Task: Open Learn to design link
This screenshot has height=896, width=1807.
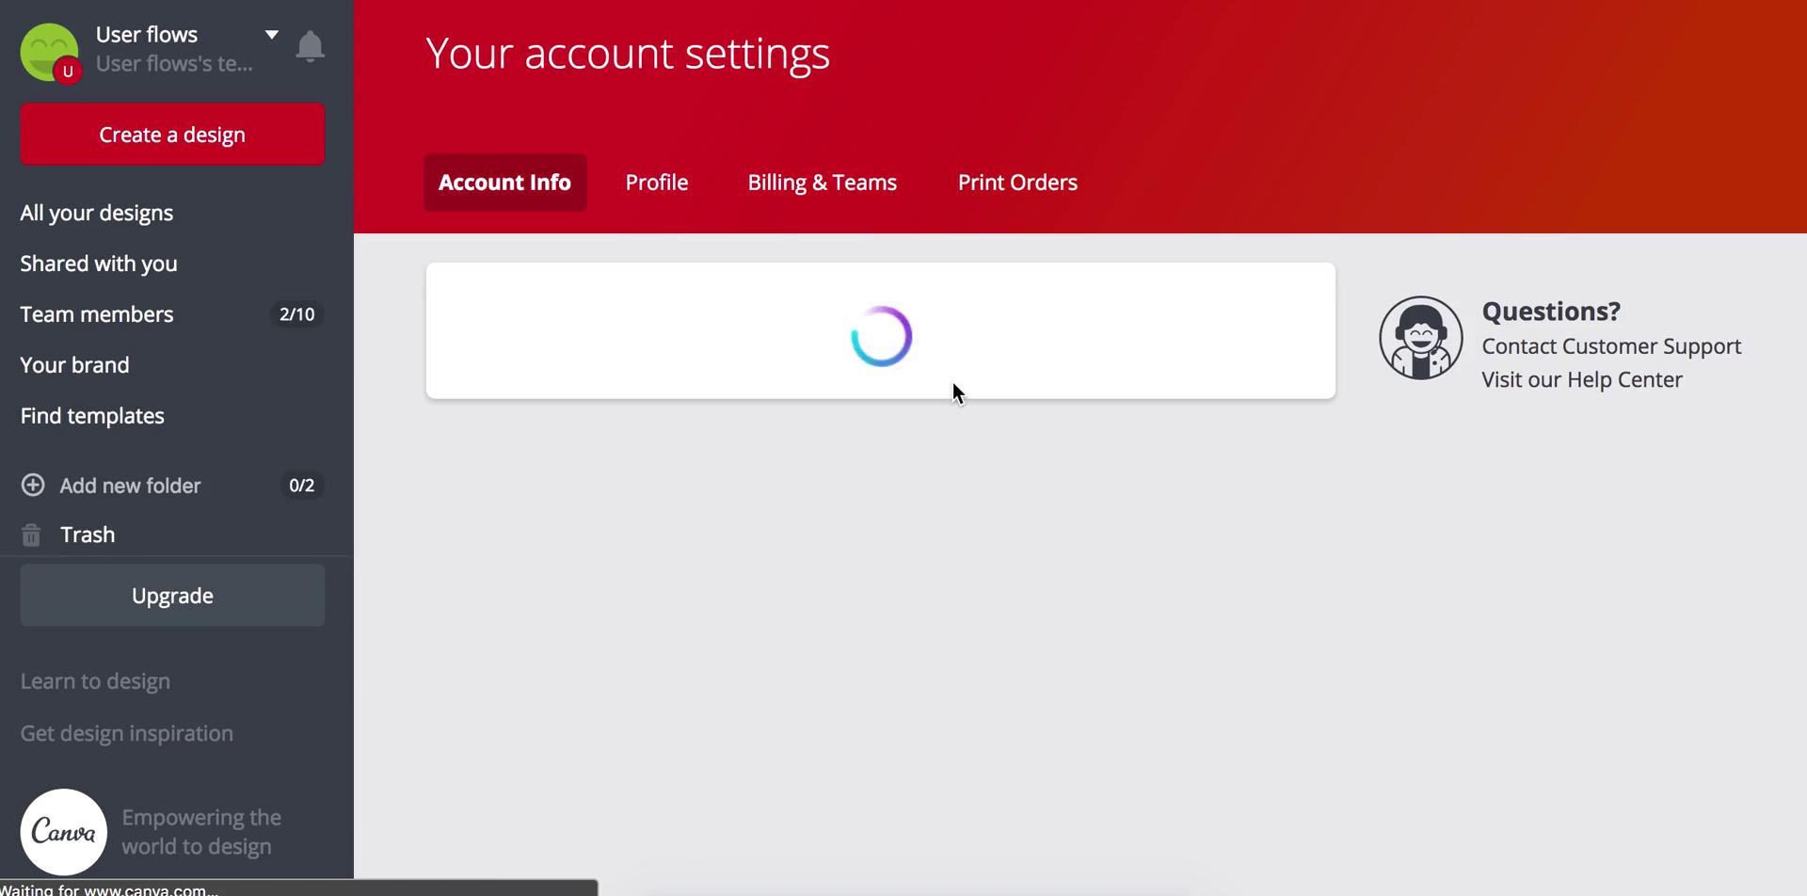Action: coord(95,681)
